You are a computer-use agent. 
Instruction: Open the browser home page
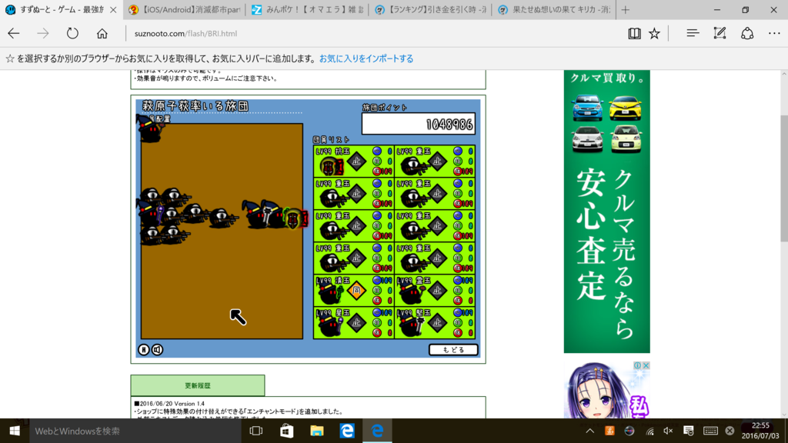pos(102,34)
